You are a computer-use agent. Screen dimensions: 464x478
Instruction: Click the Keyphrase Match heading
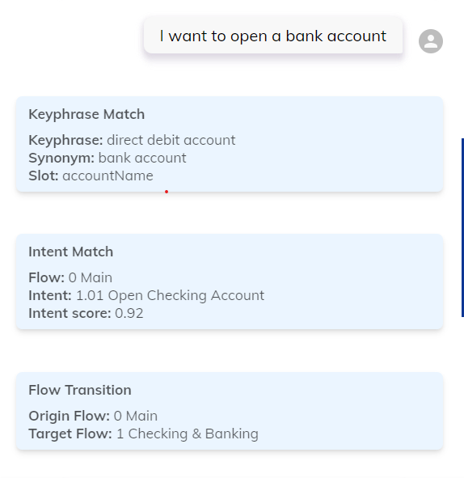[x=86, y=114]
